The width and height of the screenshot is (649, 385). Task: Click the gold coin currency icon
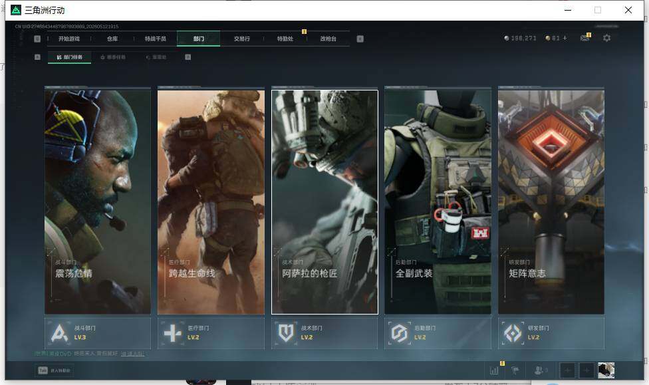pos(548,38)
